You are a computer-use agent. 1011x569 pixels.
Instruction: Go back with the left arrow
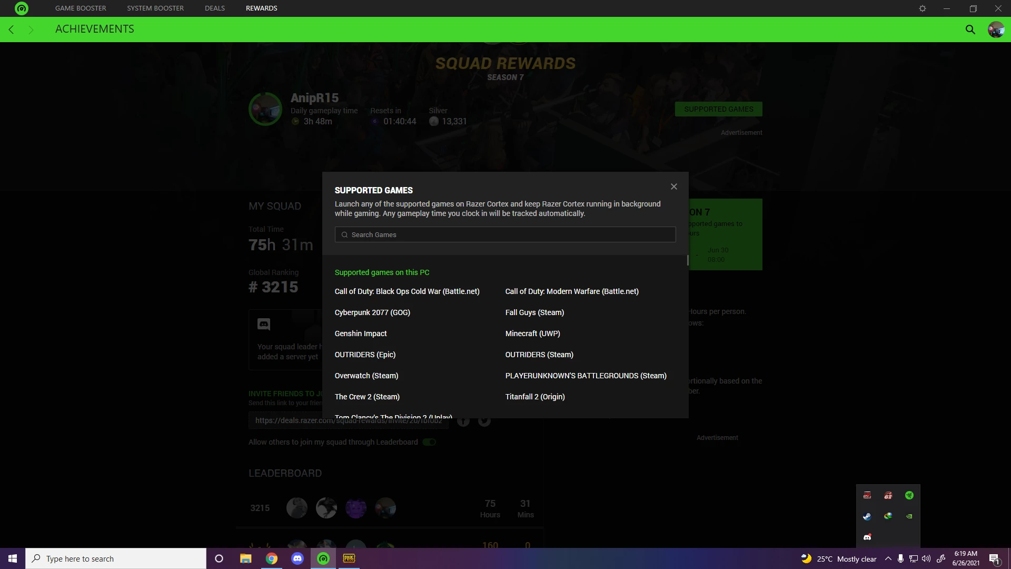[12, 30]
